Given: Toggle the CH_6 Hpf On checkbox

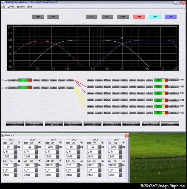Looking at the screenshot, I should click(123, 143).
